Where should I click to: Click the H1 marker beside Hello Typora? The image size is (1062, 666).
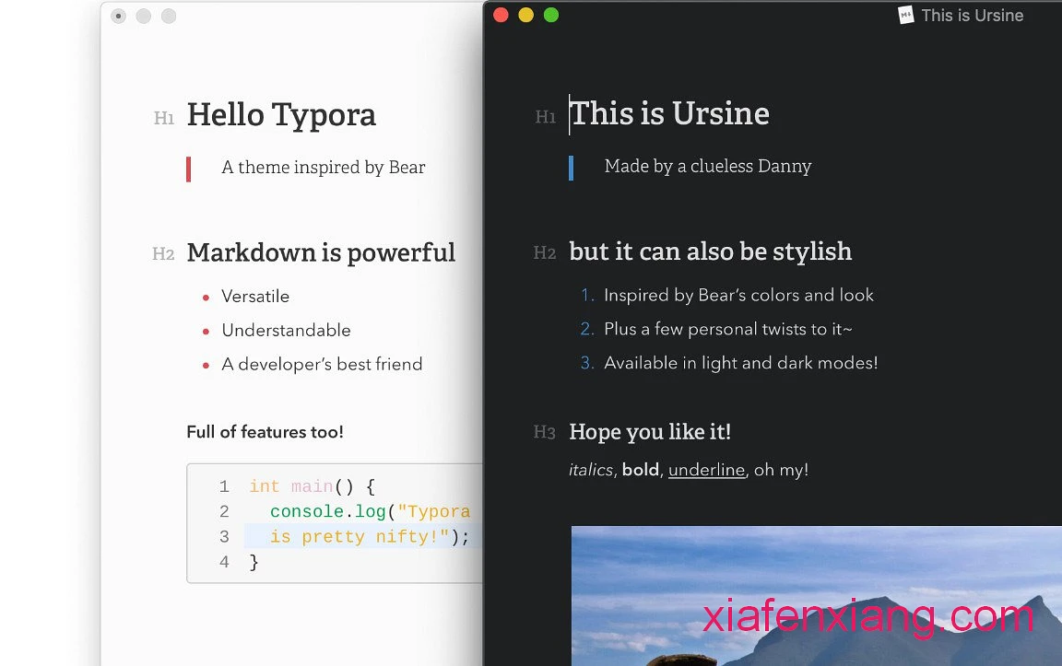coord(164,118)
